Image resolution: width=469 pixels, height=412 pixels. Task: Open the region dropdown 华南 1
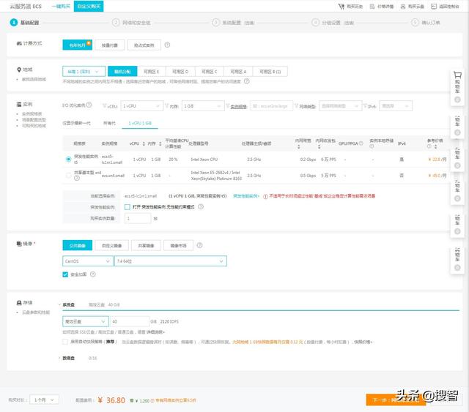pyautogui.click(x=84, y=72)
